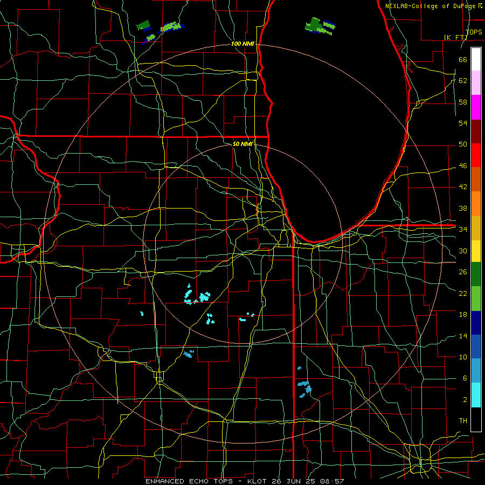The height and width of the screenshot is (485, 485).
Task: Select the 42 value on the legend
Action: click(463, 186)
